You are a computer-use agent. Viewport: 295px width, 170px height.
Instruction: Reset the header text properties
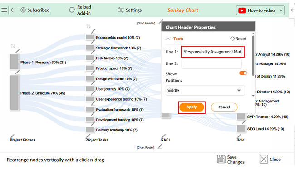pyautogui.click(x=238, y=39)
